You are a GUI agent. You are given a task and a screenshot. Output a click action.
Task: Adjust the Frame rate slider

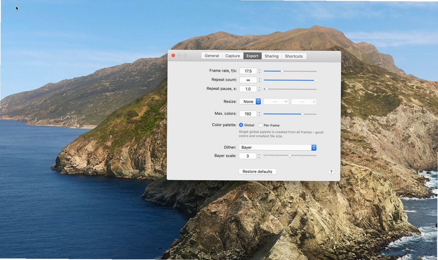290,71
